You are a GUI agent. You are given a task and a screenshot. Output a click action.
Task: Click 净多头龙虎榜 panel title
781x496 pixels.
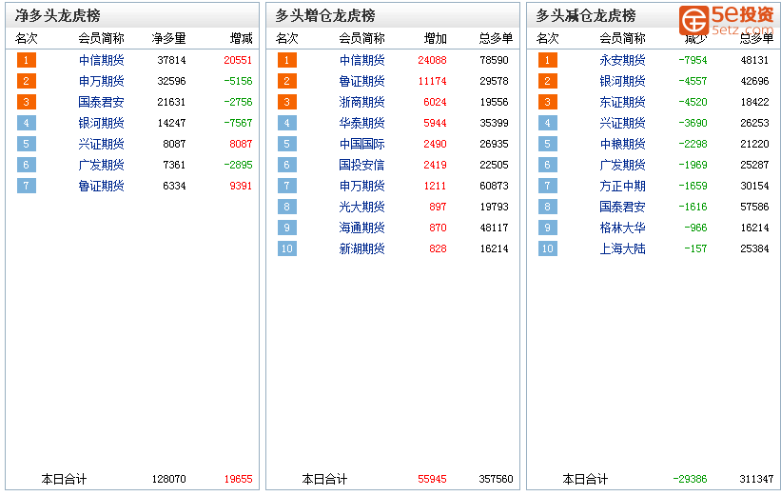[x=58, y=16]
